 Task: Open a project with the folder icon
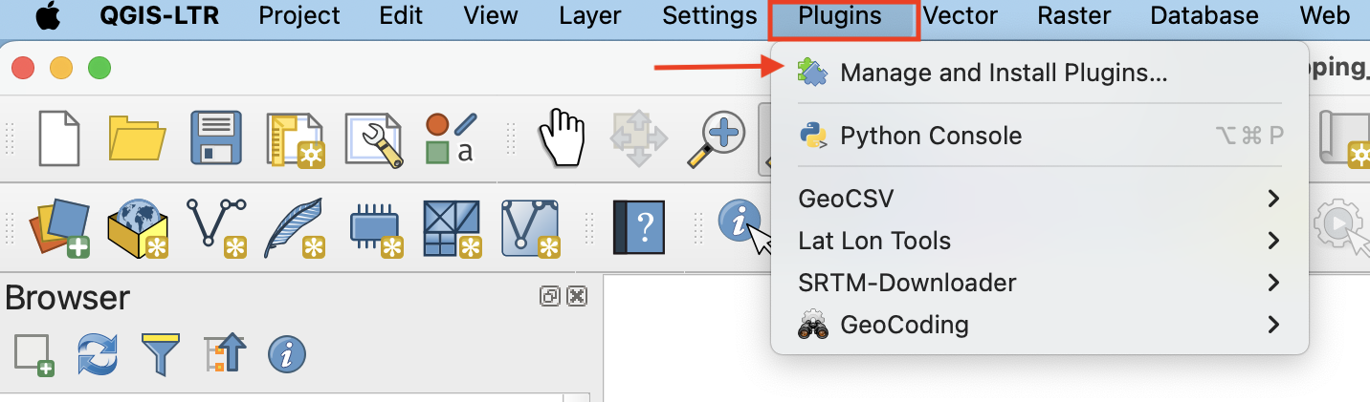pos(138,138)
